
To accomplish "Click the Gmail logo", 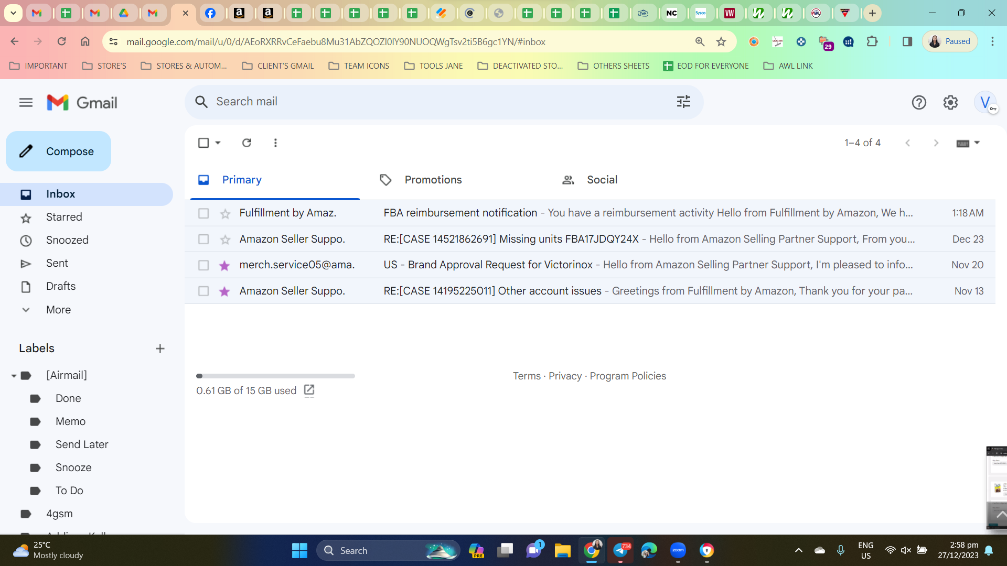I will pyautogui.click(x=82, y=103).
